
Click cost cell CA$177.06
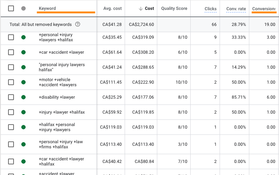tap(143, 97)
